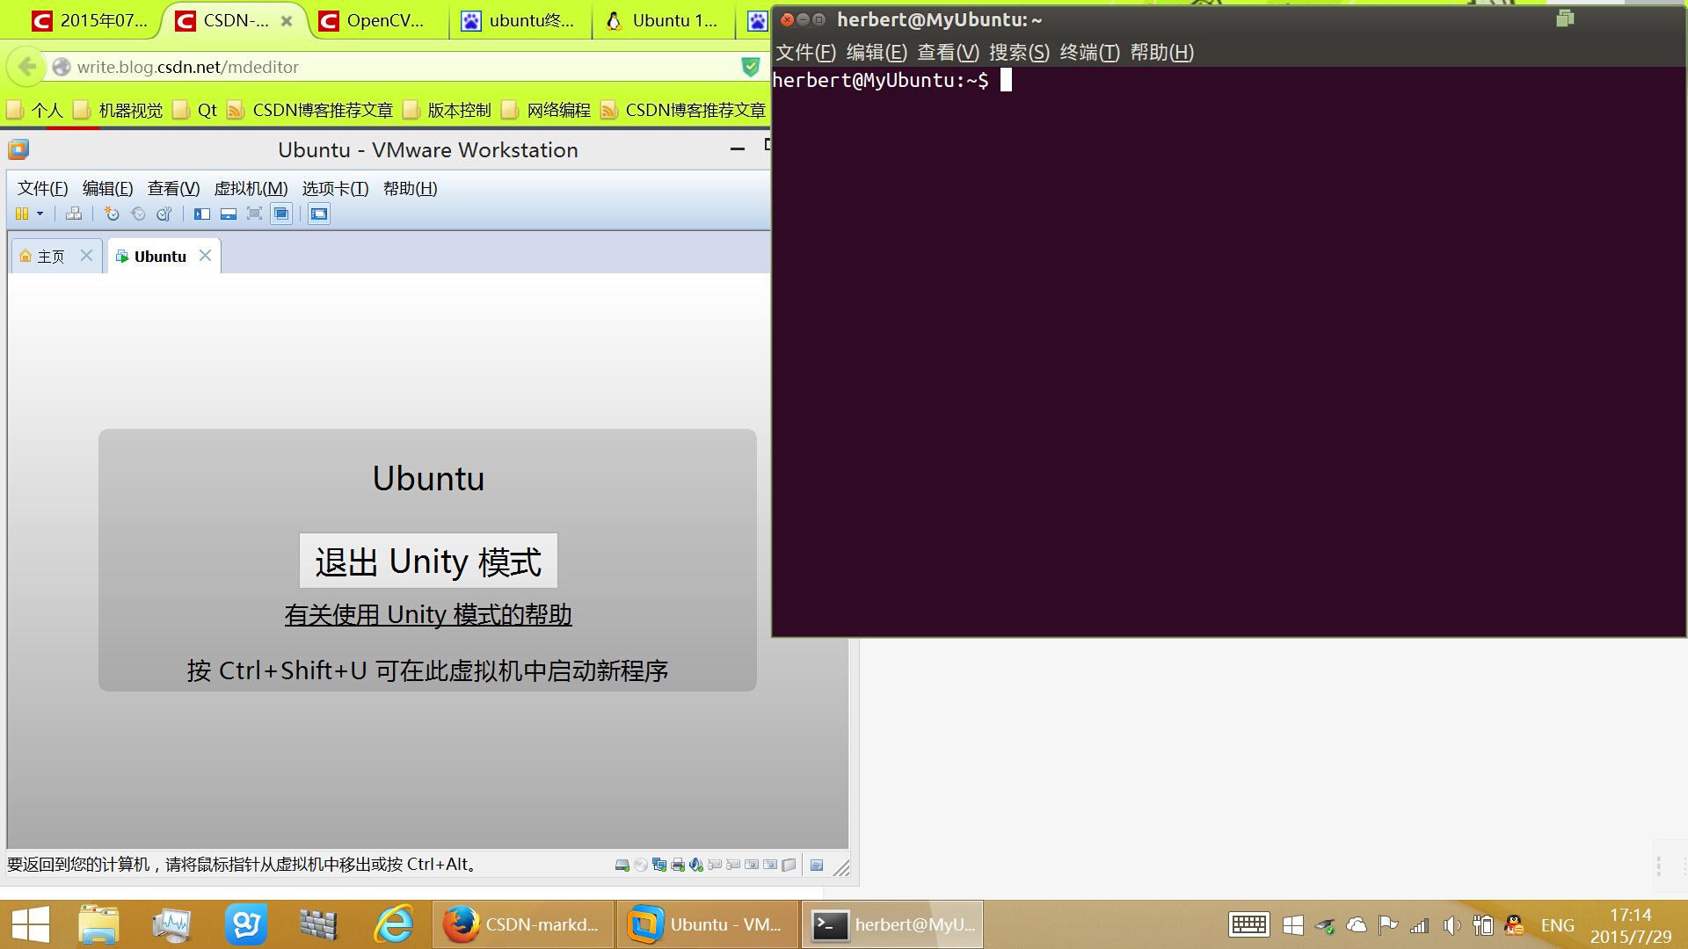Screen dimensions: 1688x949
Task: Open the 查看(V) menu in VMware Workstation
Action: pos(173,188)
